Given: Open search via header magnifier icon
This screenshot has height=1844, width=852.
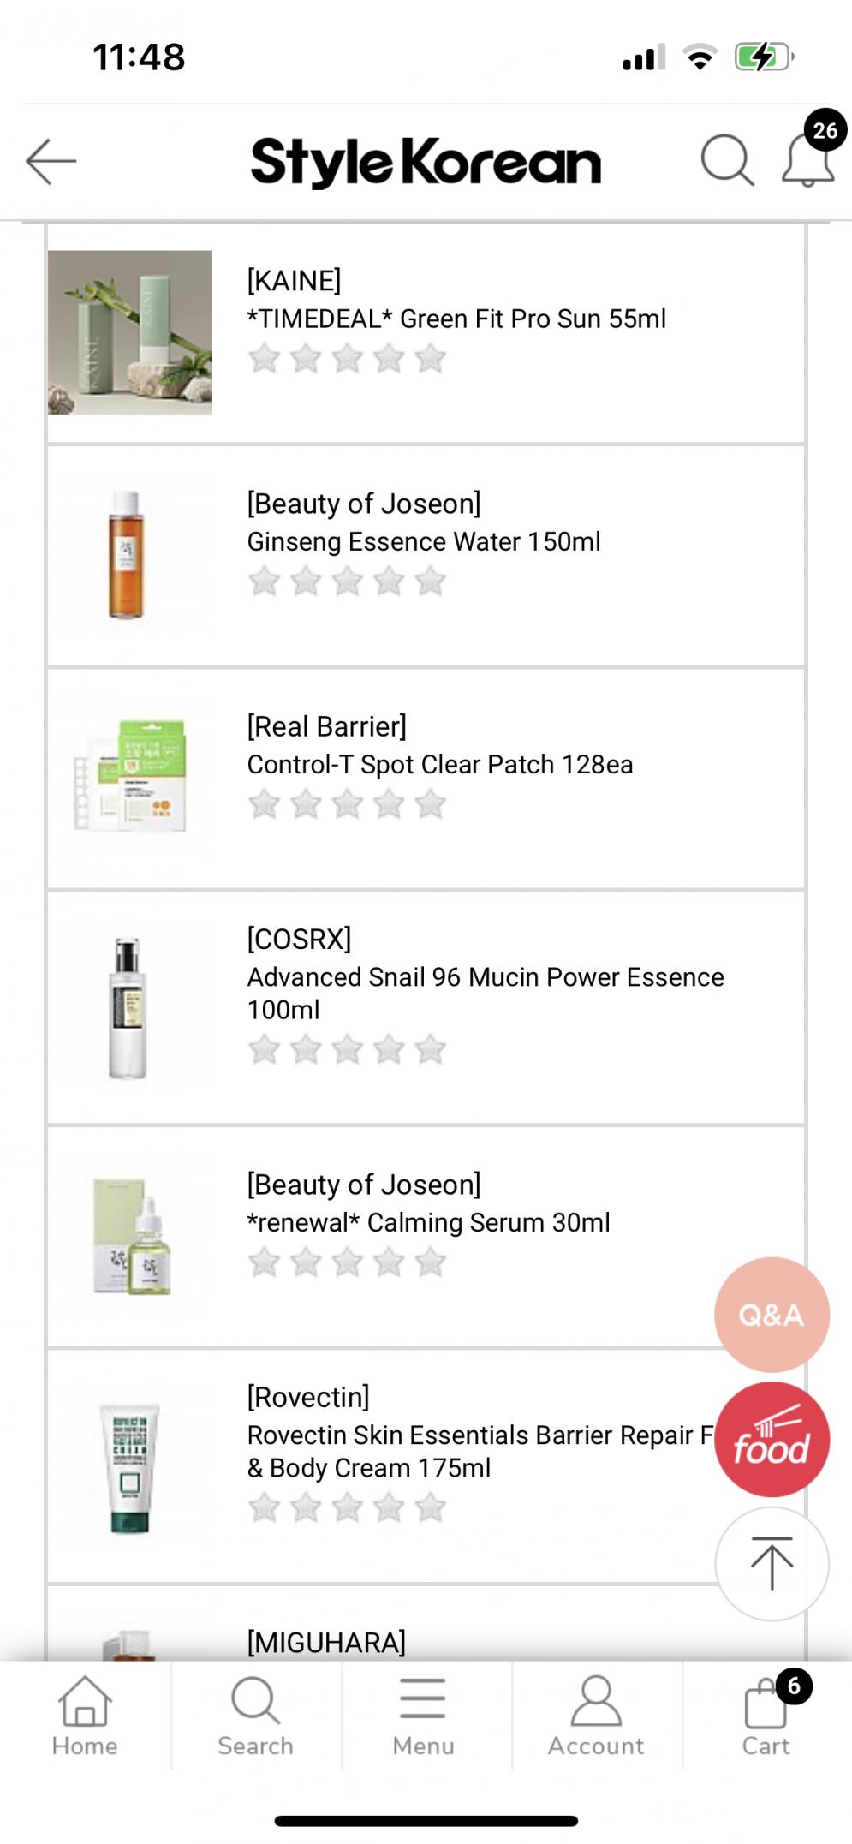Looking at the screenshot, I should (x=727, y=159).
